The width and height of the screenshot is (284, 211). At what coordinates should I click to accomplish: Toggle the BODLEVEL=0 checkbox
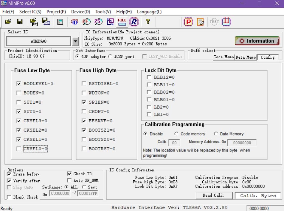[x=19, y=84]
